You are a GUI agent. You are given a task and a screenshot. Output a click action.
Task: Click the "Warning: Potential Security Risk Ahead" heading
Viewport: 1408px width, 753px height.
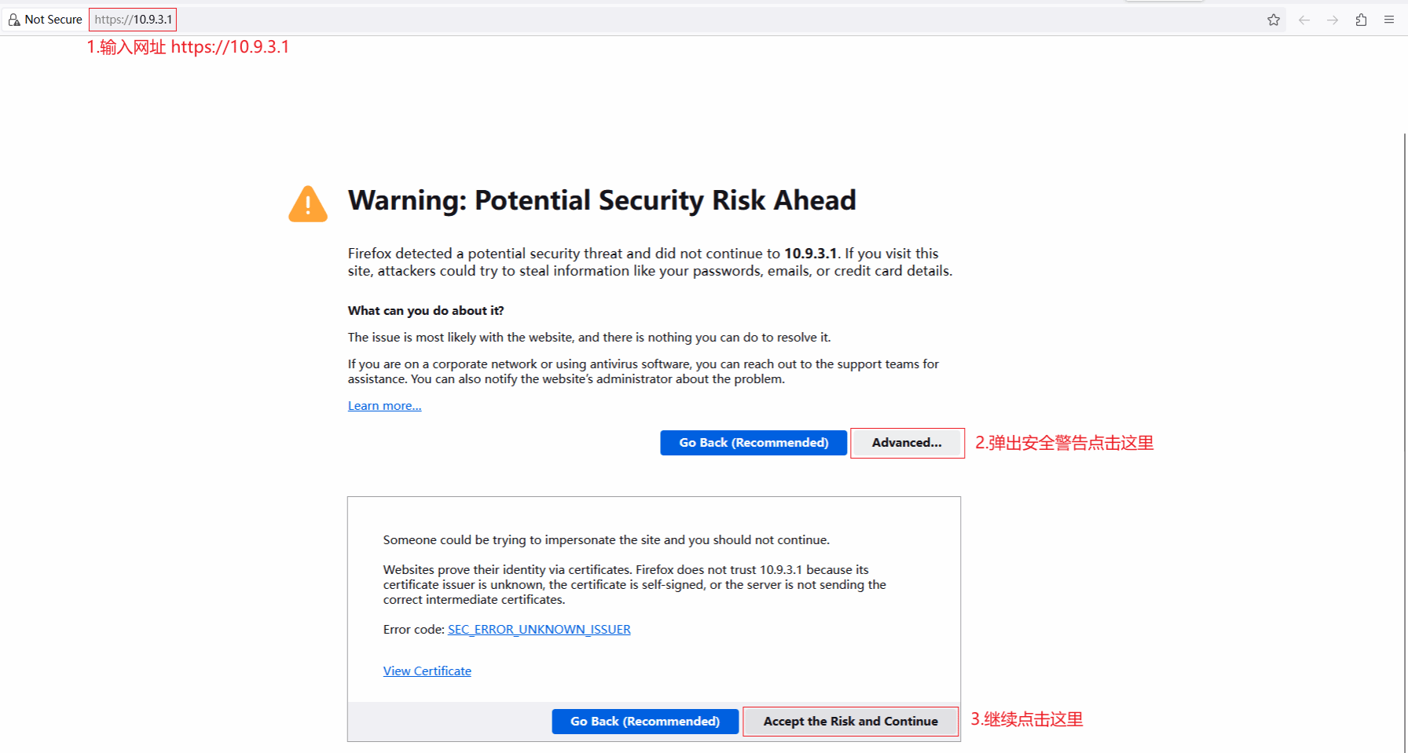click(x=602, y=201)
